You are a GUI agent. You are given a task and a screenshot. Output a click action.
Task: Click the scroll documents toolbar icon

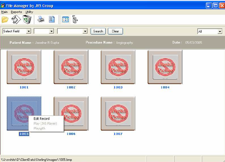point(16,20)
